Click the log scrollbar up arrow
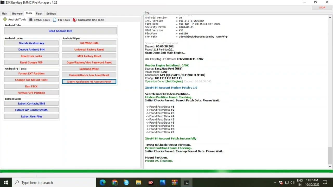The height and width of the screenshot is (187, 333). click(330, 17)
